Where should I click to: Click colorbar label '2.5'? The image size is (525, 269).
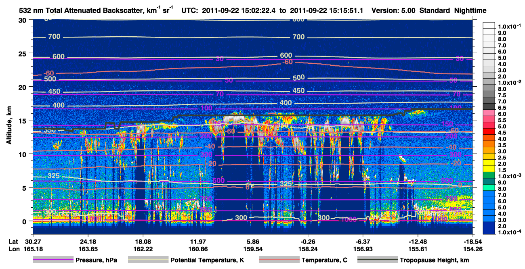click(502, 158)
